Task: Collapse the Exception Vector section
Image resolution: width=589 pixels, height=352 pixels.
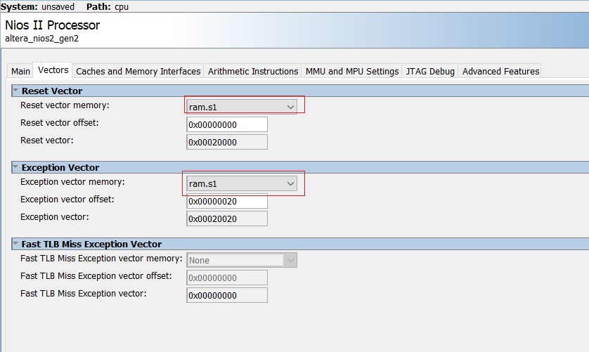Action: click(15, 167)
